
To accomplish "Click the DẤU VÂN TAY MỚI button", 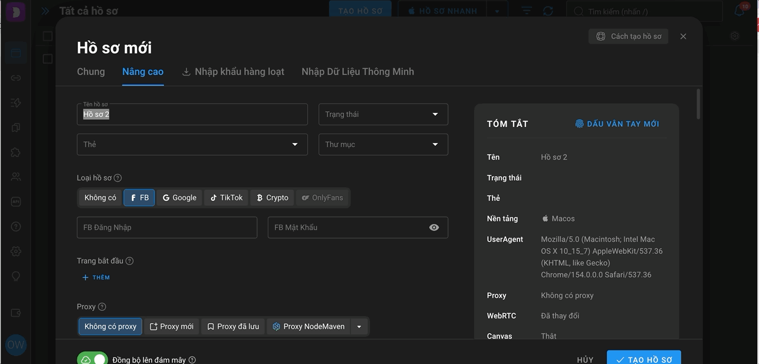I will pyautogui.click(x=617, y=124).
